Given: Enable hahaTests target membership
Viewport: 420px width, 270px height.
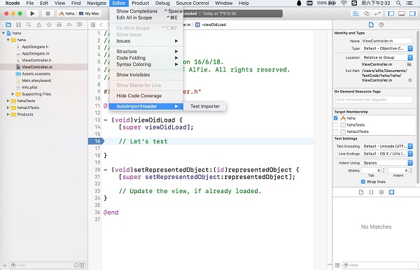Looking at the screenshot, I should [335, 125].
